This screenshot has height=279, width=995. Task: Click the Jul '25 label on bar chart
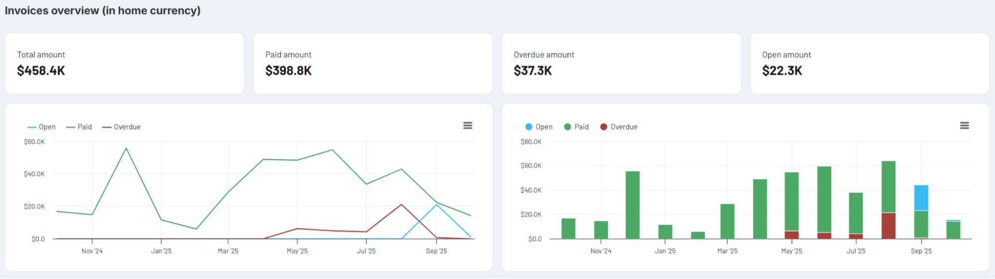click(x=856, y=251)
